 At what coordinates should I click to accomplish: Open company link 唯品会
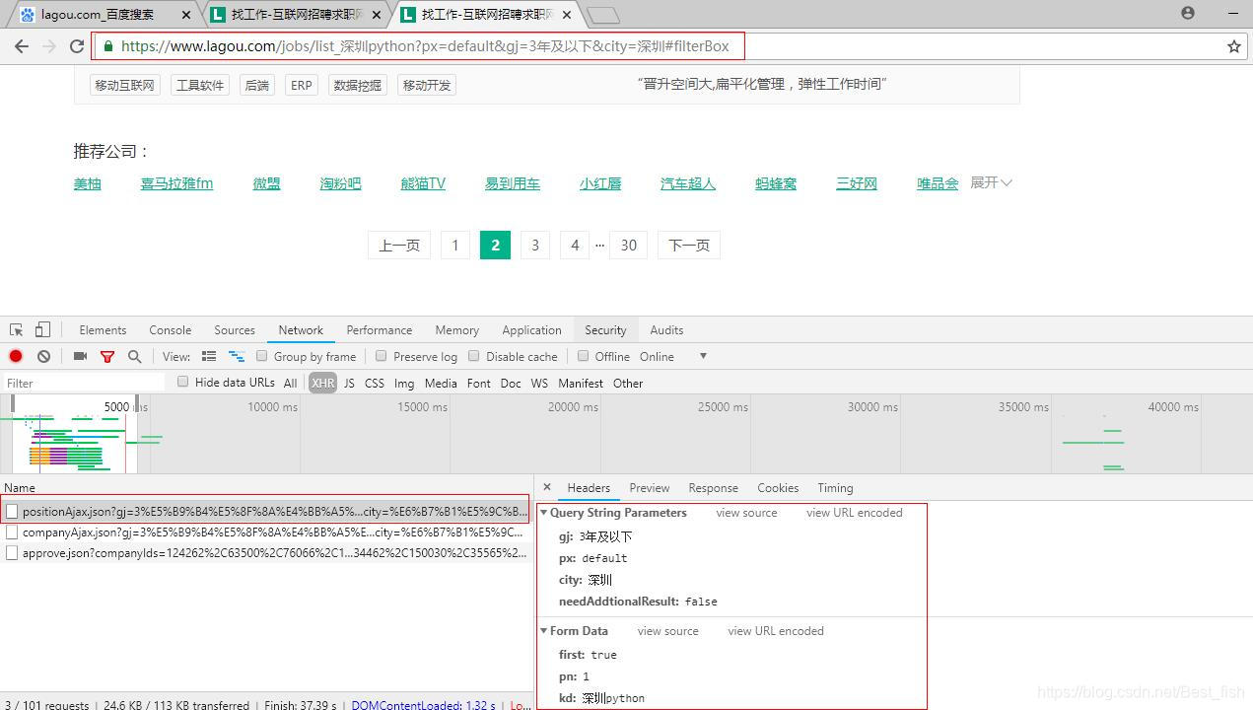tap(938, 183)
